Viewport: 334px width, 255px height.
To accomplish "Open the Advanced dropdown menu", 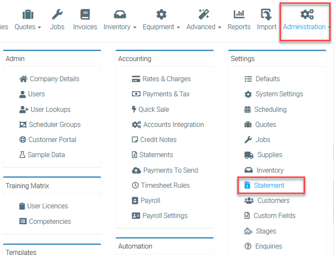I will point(204,21).
